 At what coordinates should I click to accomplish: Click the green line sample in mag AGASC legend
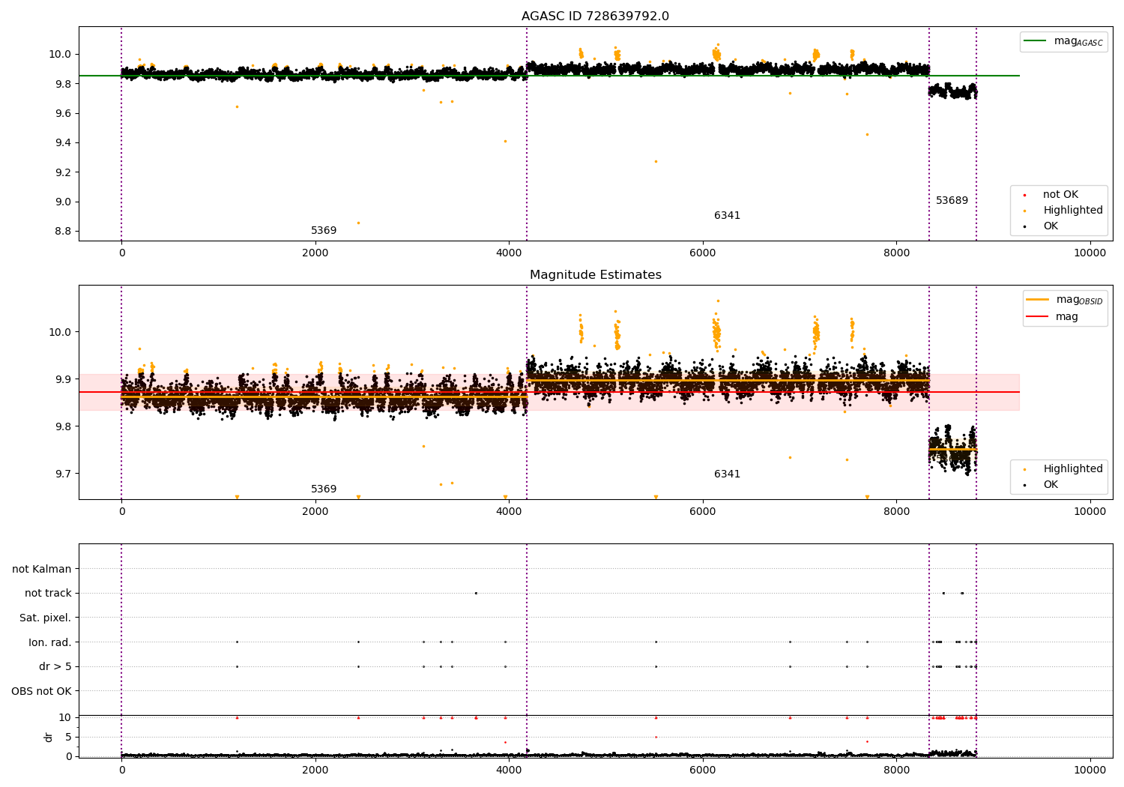click(1036, 41)
